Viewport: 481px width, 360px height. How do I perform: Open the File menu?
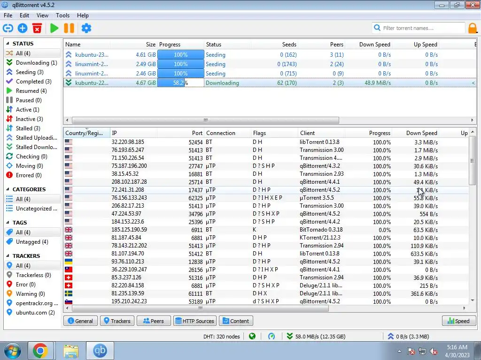[8, 15]
